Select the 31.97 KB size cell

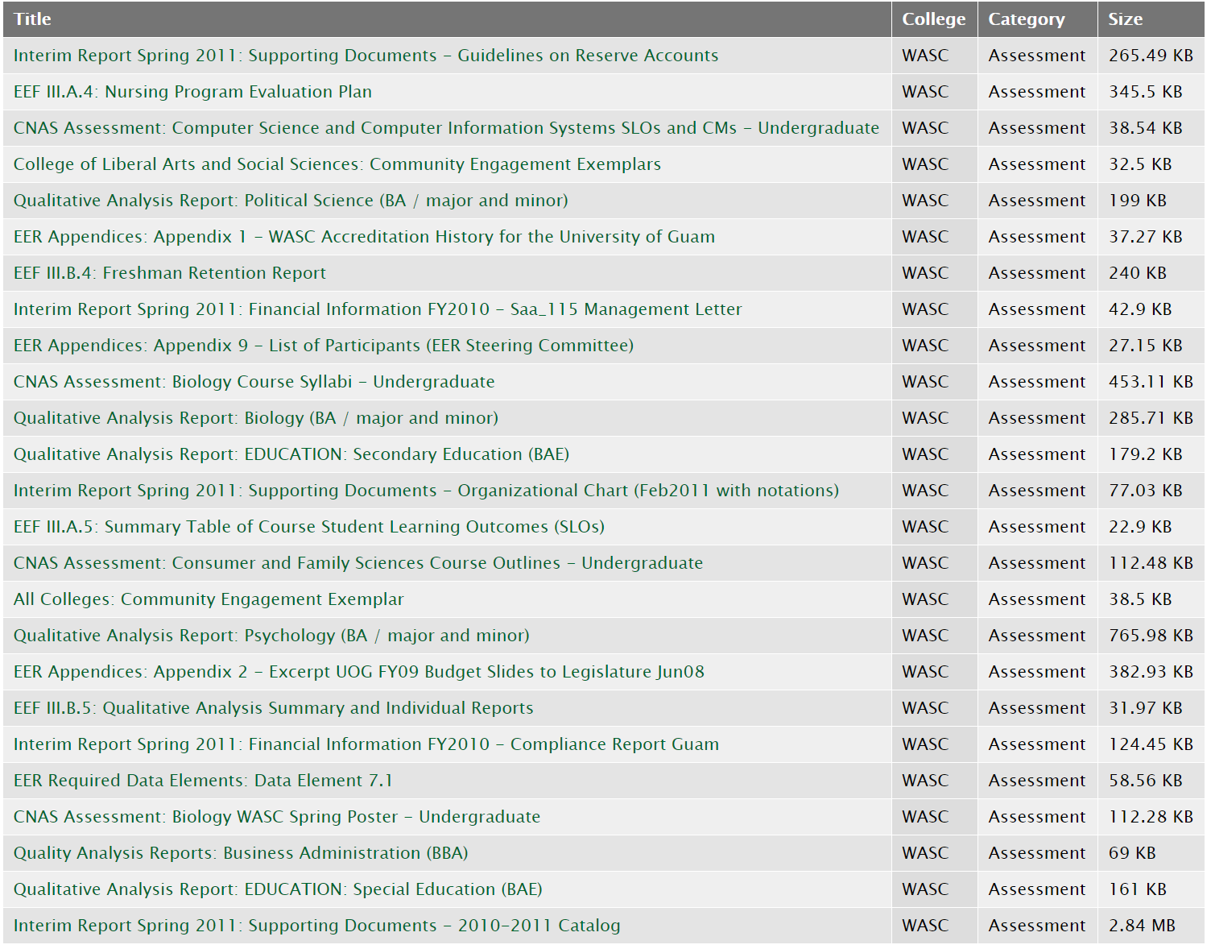[1151, 708]
